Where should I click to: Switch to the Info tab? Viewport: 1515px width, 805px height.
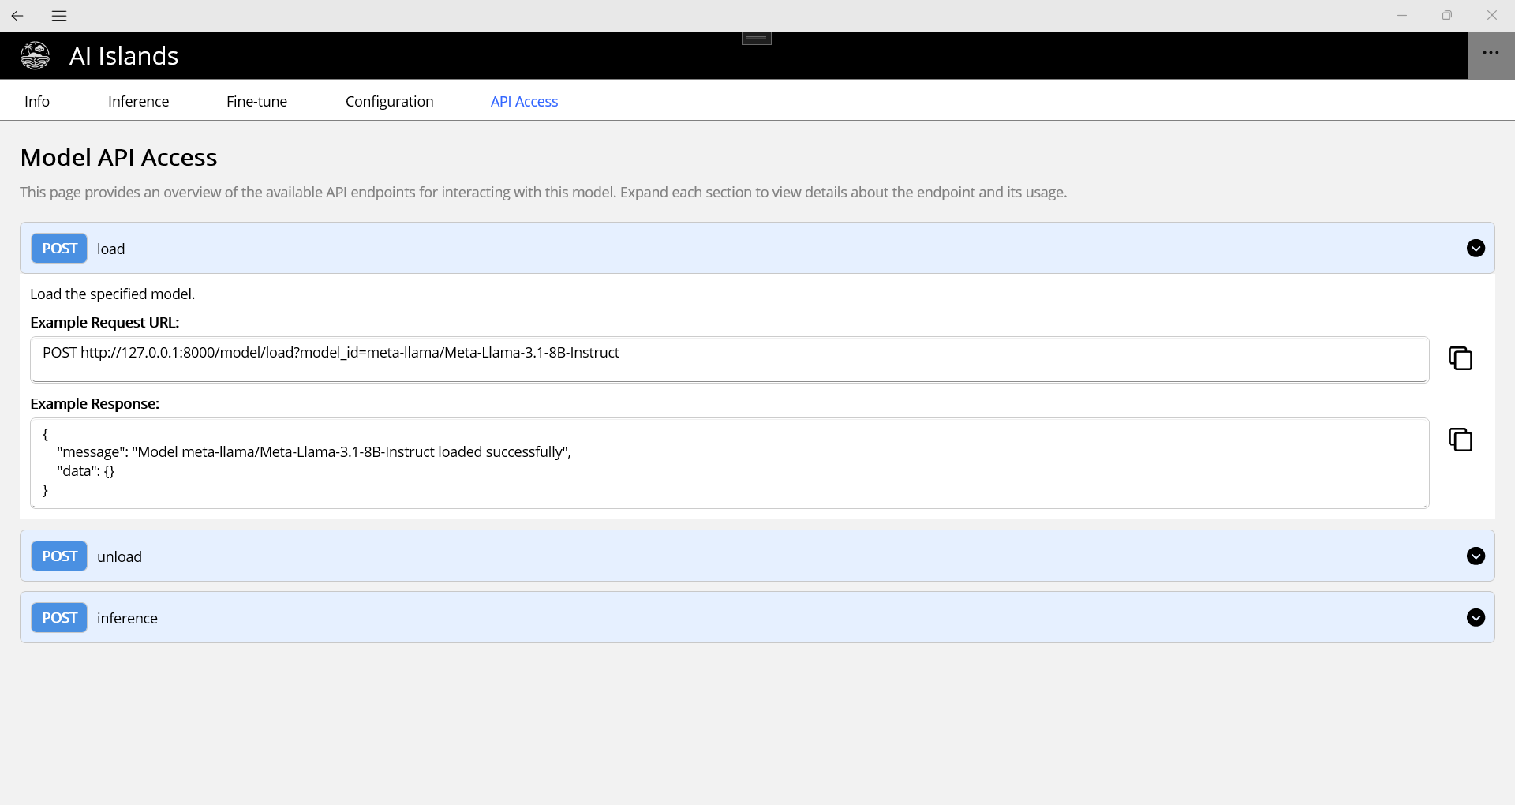point(37,101)
